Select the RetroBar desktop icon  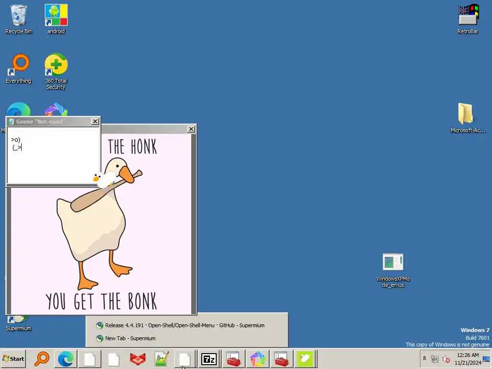click(468, 19)
